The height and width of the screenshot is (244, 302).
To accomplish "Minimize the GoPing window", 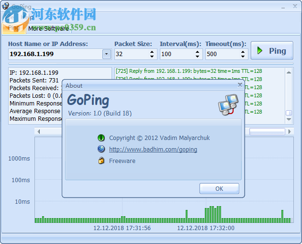I will click(x=283, y=7).
